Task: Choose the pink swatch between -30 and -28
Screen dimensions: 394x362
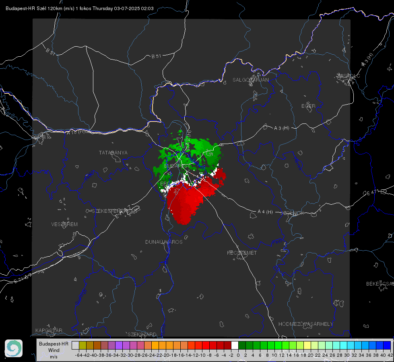Action: tap(133, 345)
